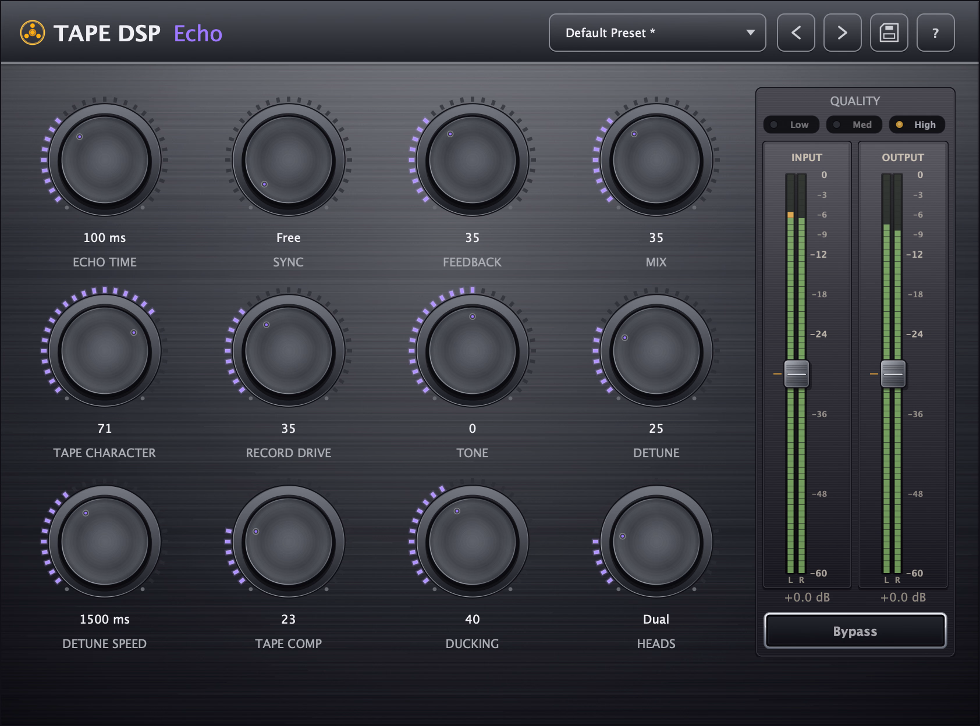
Task: Click the Input level fader handle
Action: [796, 373]
